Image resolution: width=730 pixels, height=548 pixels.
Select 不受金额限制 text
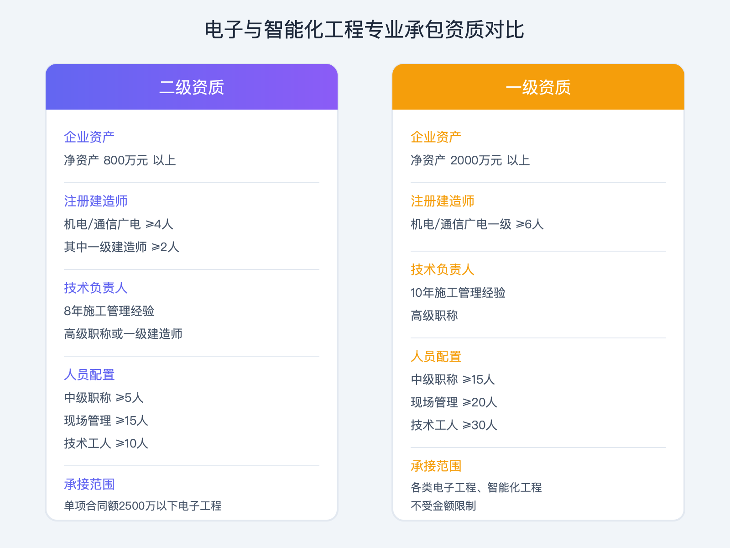click(x=444, y=506)
